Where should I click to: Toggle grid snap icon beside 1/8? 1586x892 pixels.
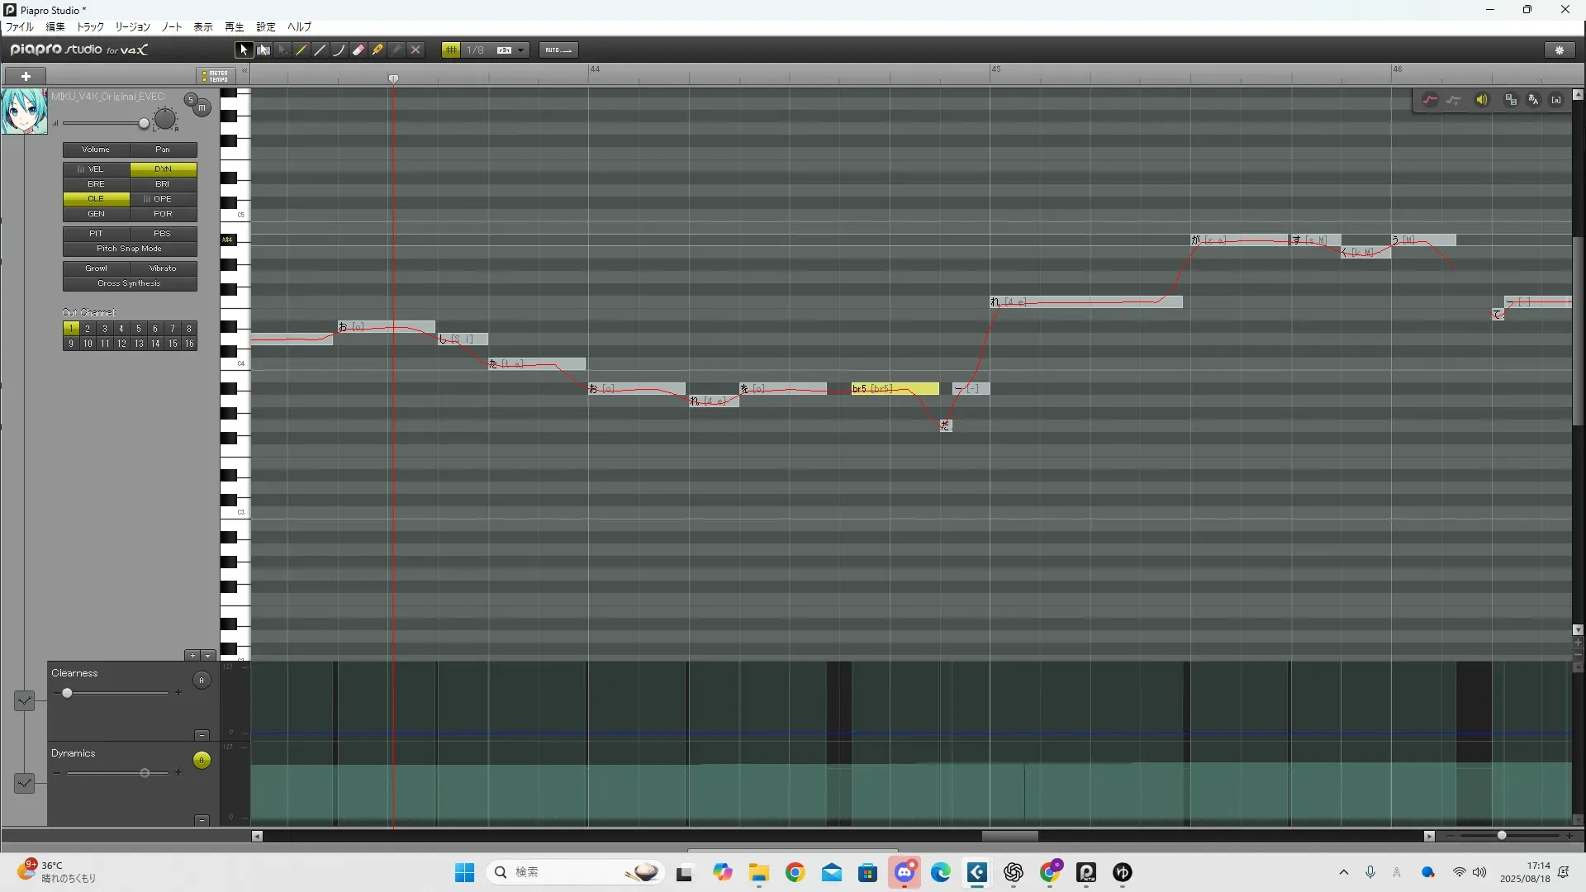451,50
